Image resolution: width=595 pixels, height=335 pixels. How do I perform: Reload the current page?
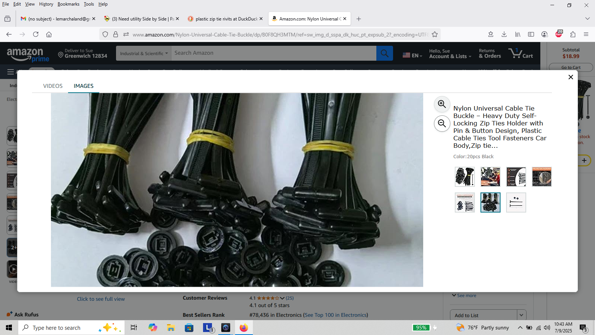(x=36, y=34)
